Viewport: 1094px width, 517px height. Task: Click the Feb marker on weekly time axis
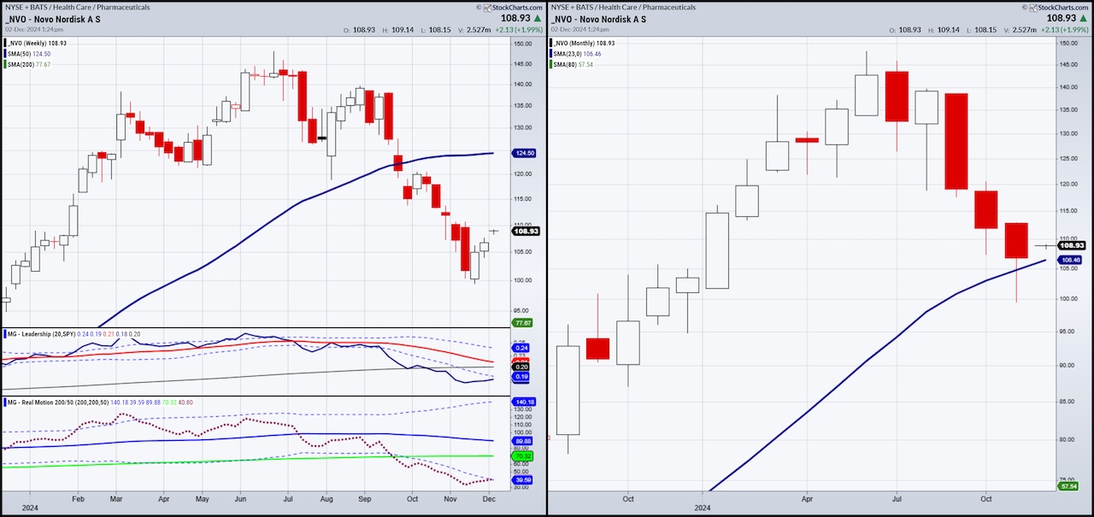tap(78, 497)
